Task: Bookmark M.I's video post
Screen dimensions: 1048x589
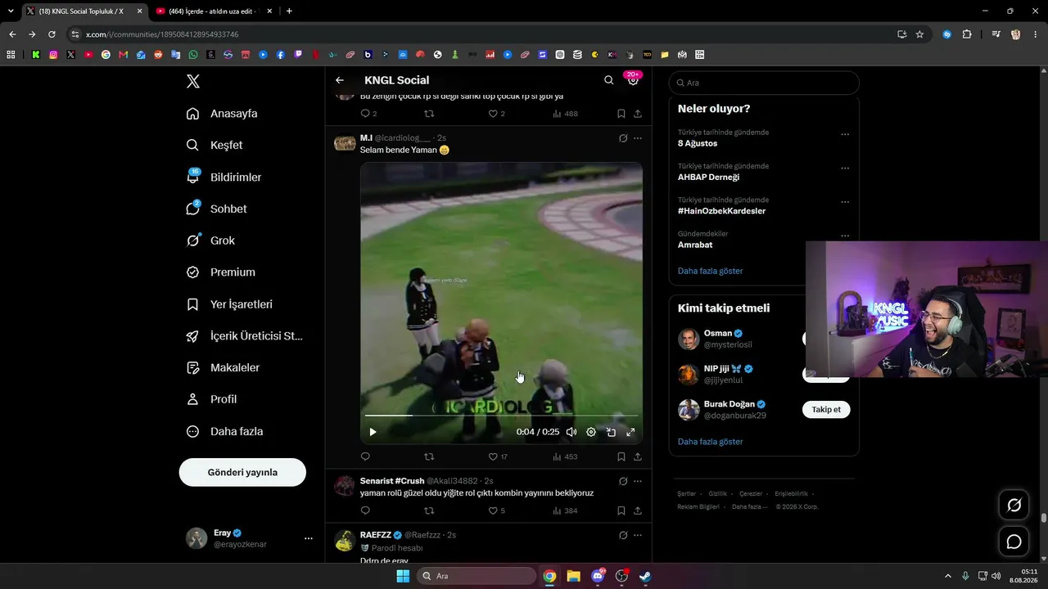Action: tap(621, 456)
